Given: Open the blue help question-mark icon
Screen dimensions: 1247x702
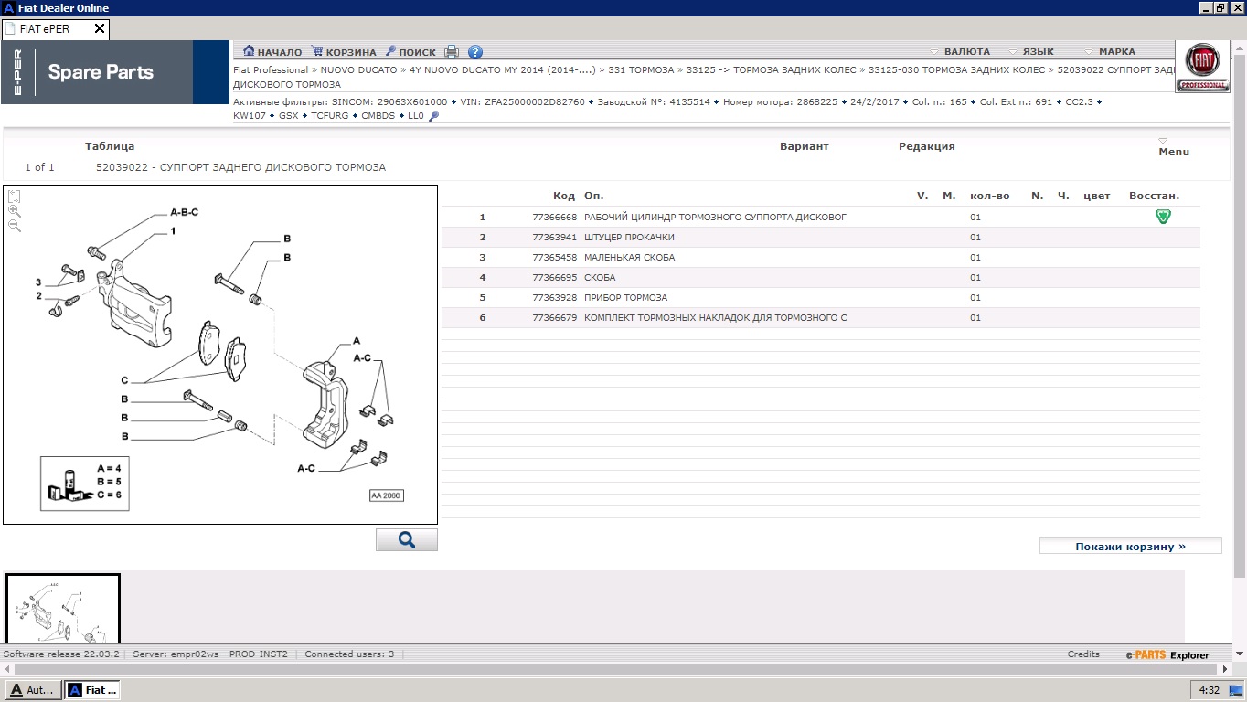Looking at the screenshot, I should 475,52.
